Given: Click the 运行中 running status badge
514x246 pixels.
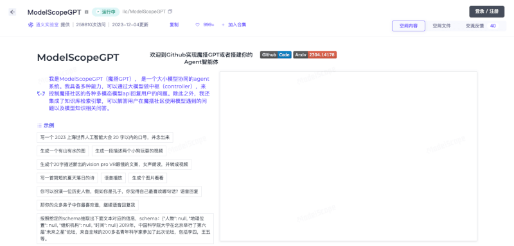Looking at the screenshot, I should coord(105,12).
